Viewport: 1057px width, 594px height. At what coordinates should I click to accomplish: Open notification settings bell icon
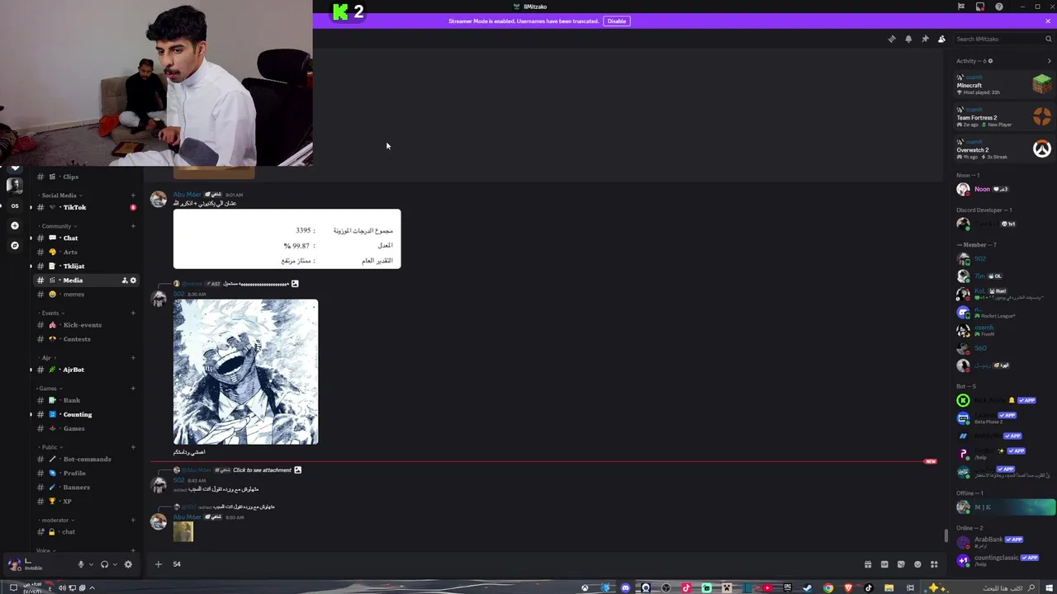(908, 39)
